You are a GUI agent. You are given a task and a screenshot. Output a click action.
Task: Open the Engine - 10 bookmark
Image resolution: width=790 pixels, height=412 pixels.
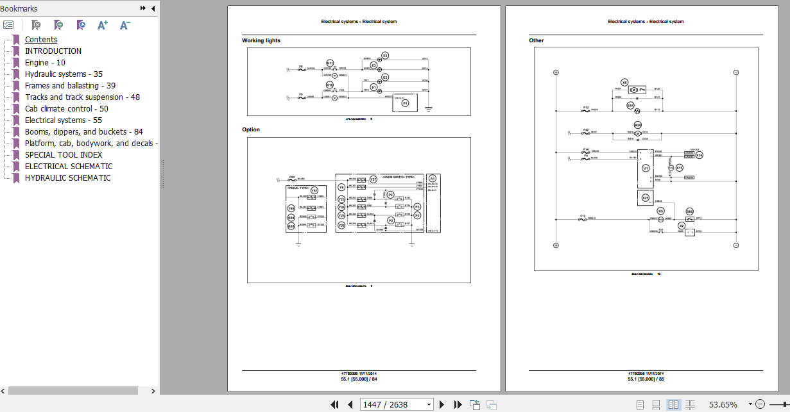(x=45, y=63)
